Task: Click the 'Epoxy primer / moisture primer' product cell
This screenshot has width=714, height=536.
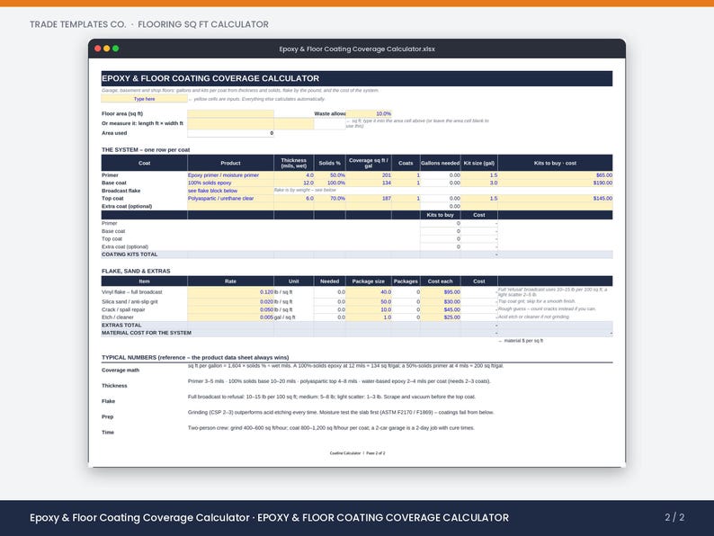Action: click(x=230, y=174)
